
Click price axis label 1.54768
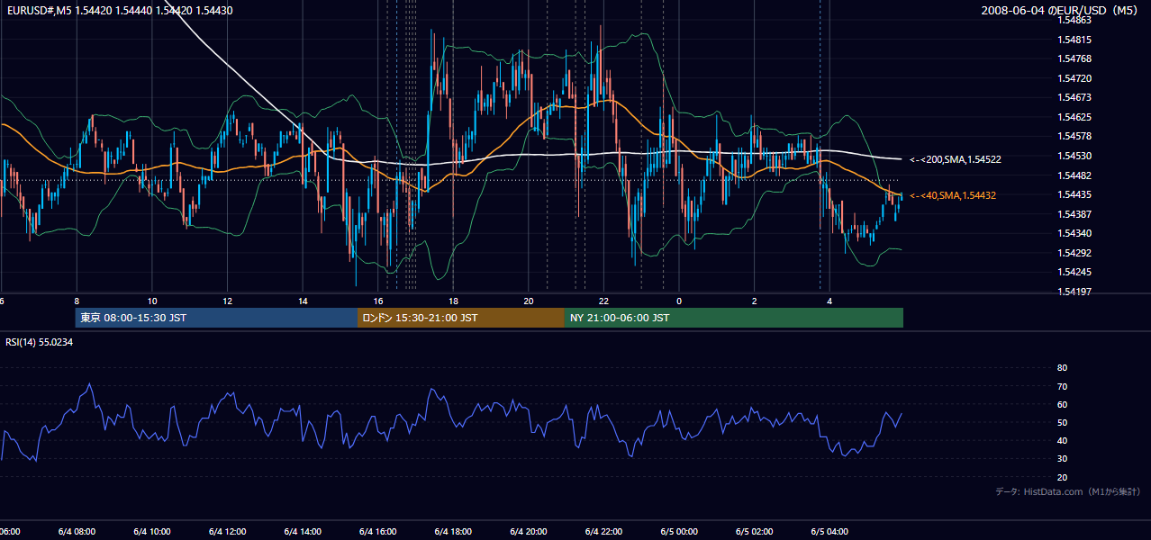click(1075, 58)
